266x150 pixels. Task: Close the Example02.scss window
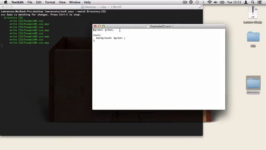[95, 26]
